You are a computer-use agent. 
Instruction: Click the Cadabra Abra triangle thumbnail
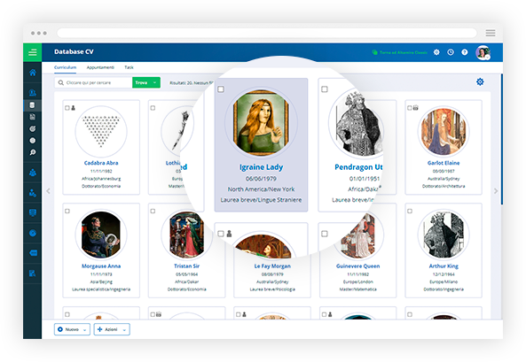click(101, 132)
